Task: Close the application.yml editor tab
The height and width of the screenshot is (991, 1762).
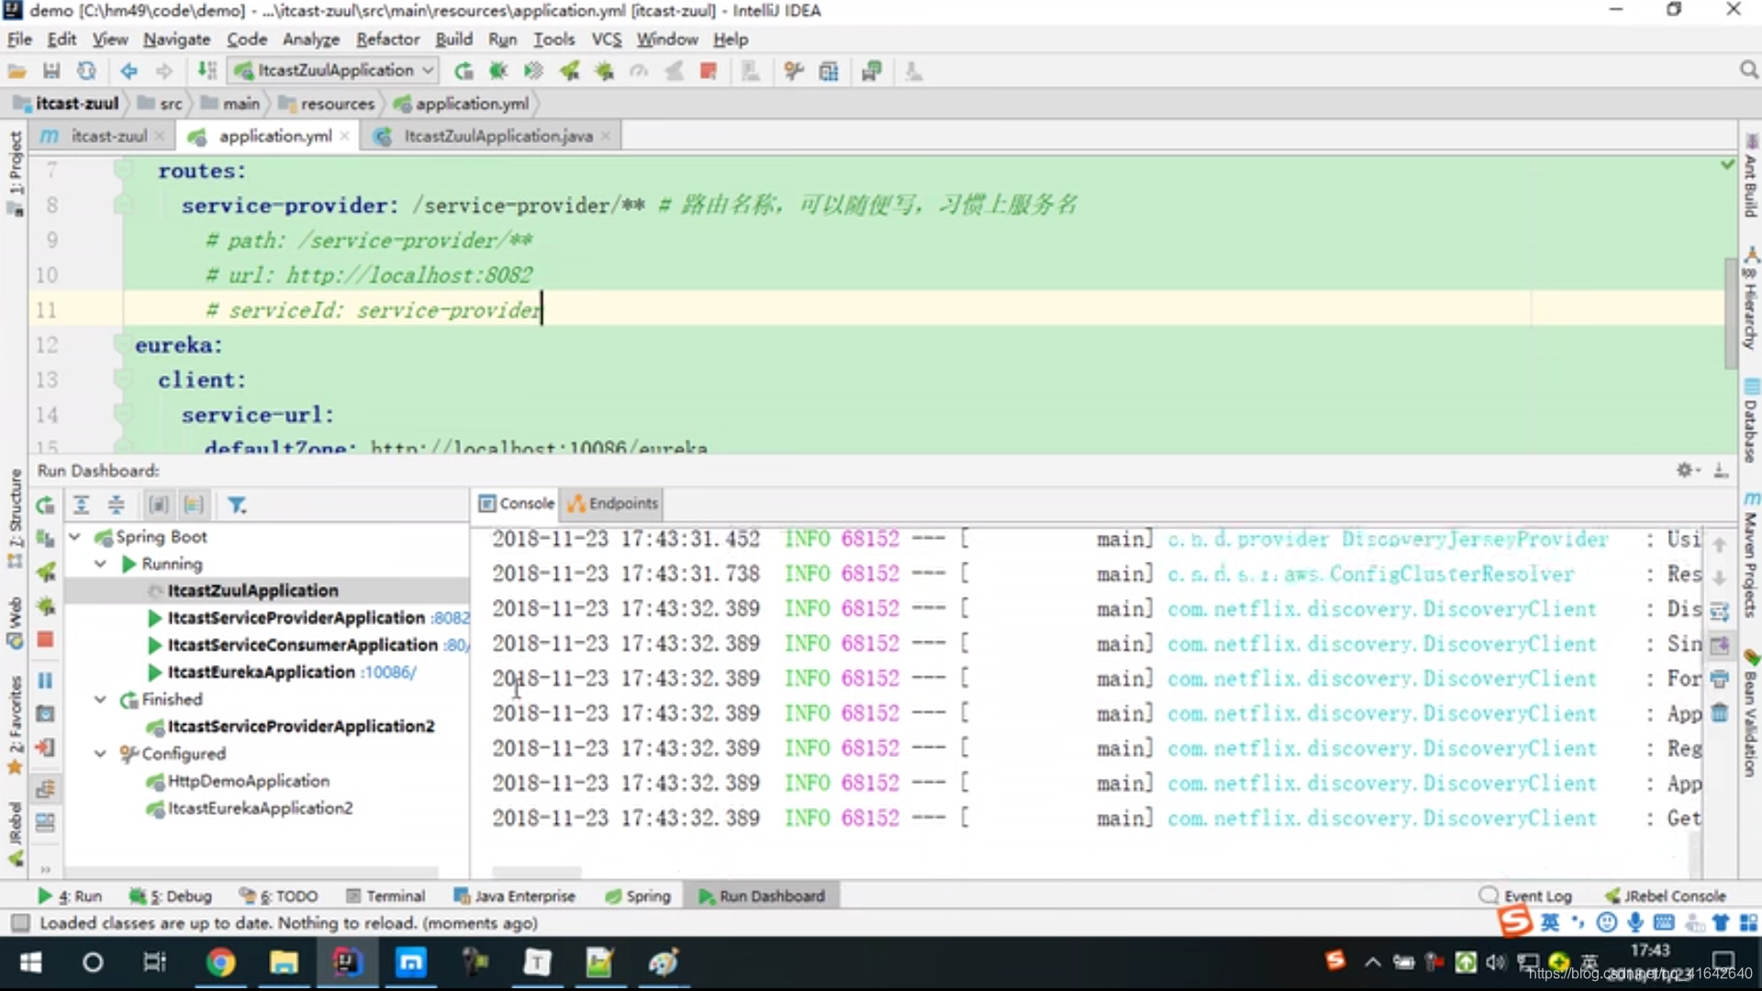Action: click(344, 136)
